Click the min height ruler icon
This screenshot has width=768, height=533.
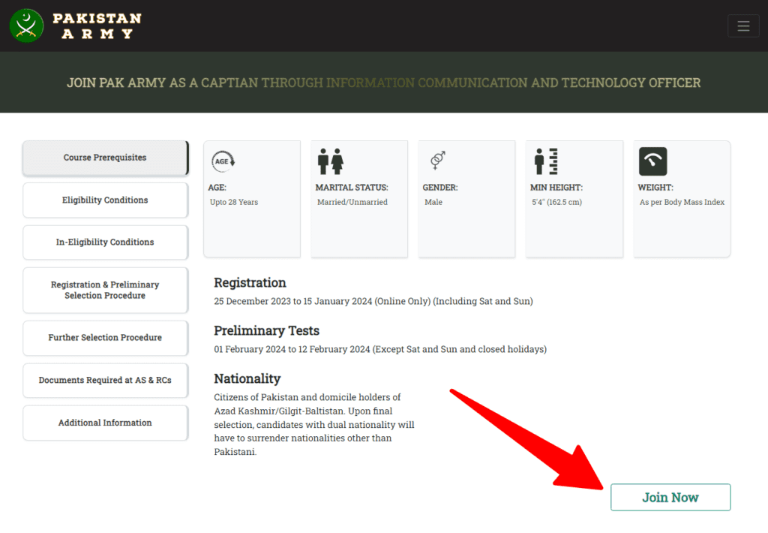coord(546,161)
